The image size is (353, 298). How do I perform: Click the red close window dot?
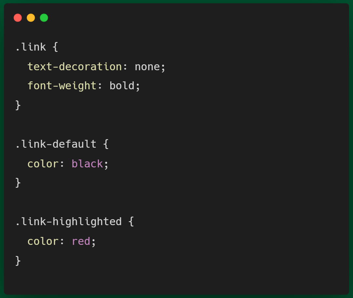tap(18, 18)
